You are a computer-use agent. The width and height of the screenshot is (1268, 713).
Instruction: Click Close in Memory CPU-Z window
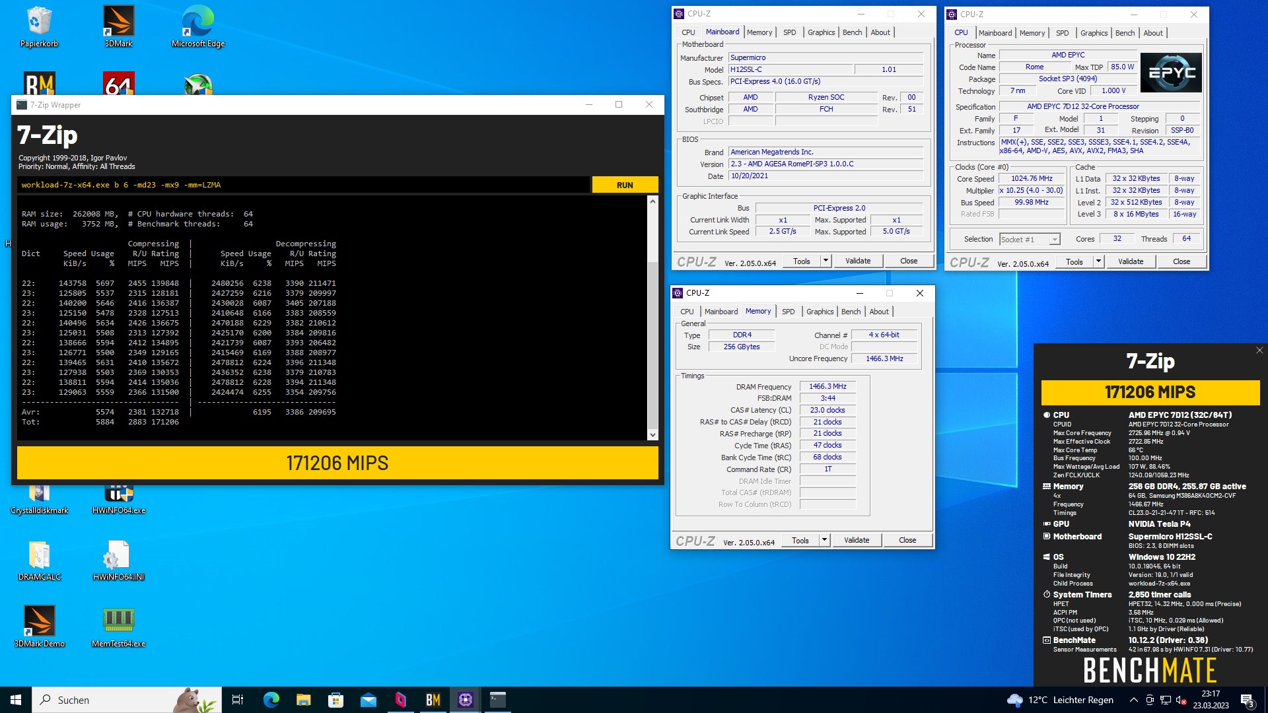pyautogui.click(x=907, y=540)
